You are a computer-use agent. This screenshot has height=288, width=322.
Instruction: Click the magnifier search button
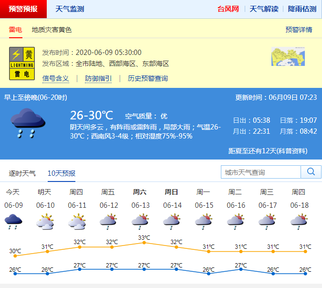tap(311, 172)
